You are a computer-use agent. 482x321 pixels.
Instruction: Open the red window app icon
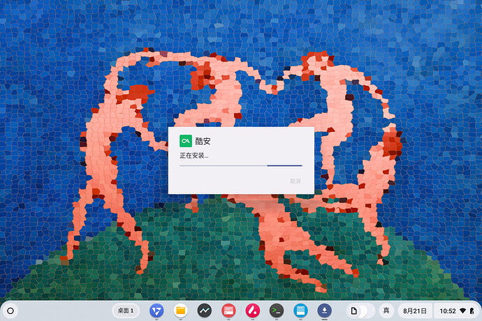(x=228, y=311)
